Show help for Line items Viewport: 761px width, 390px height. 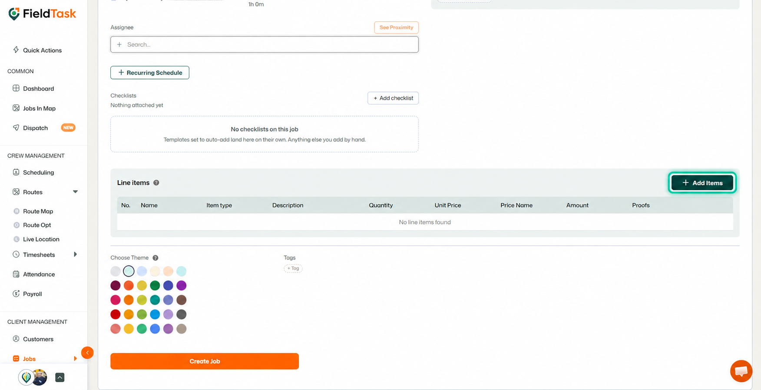pos(156,183)
